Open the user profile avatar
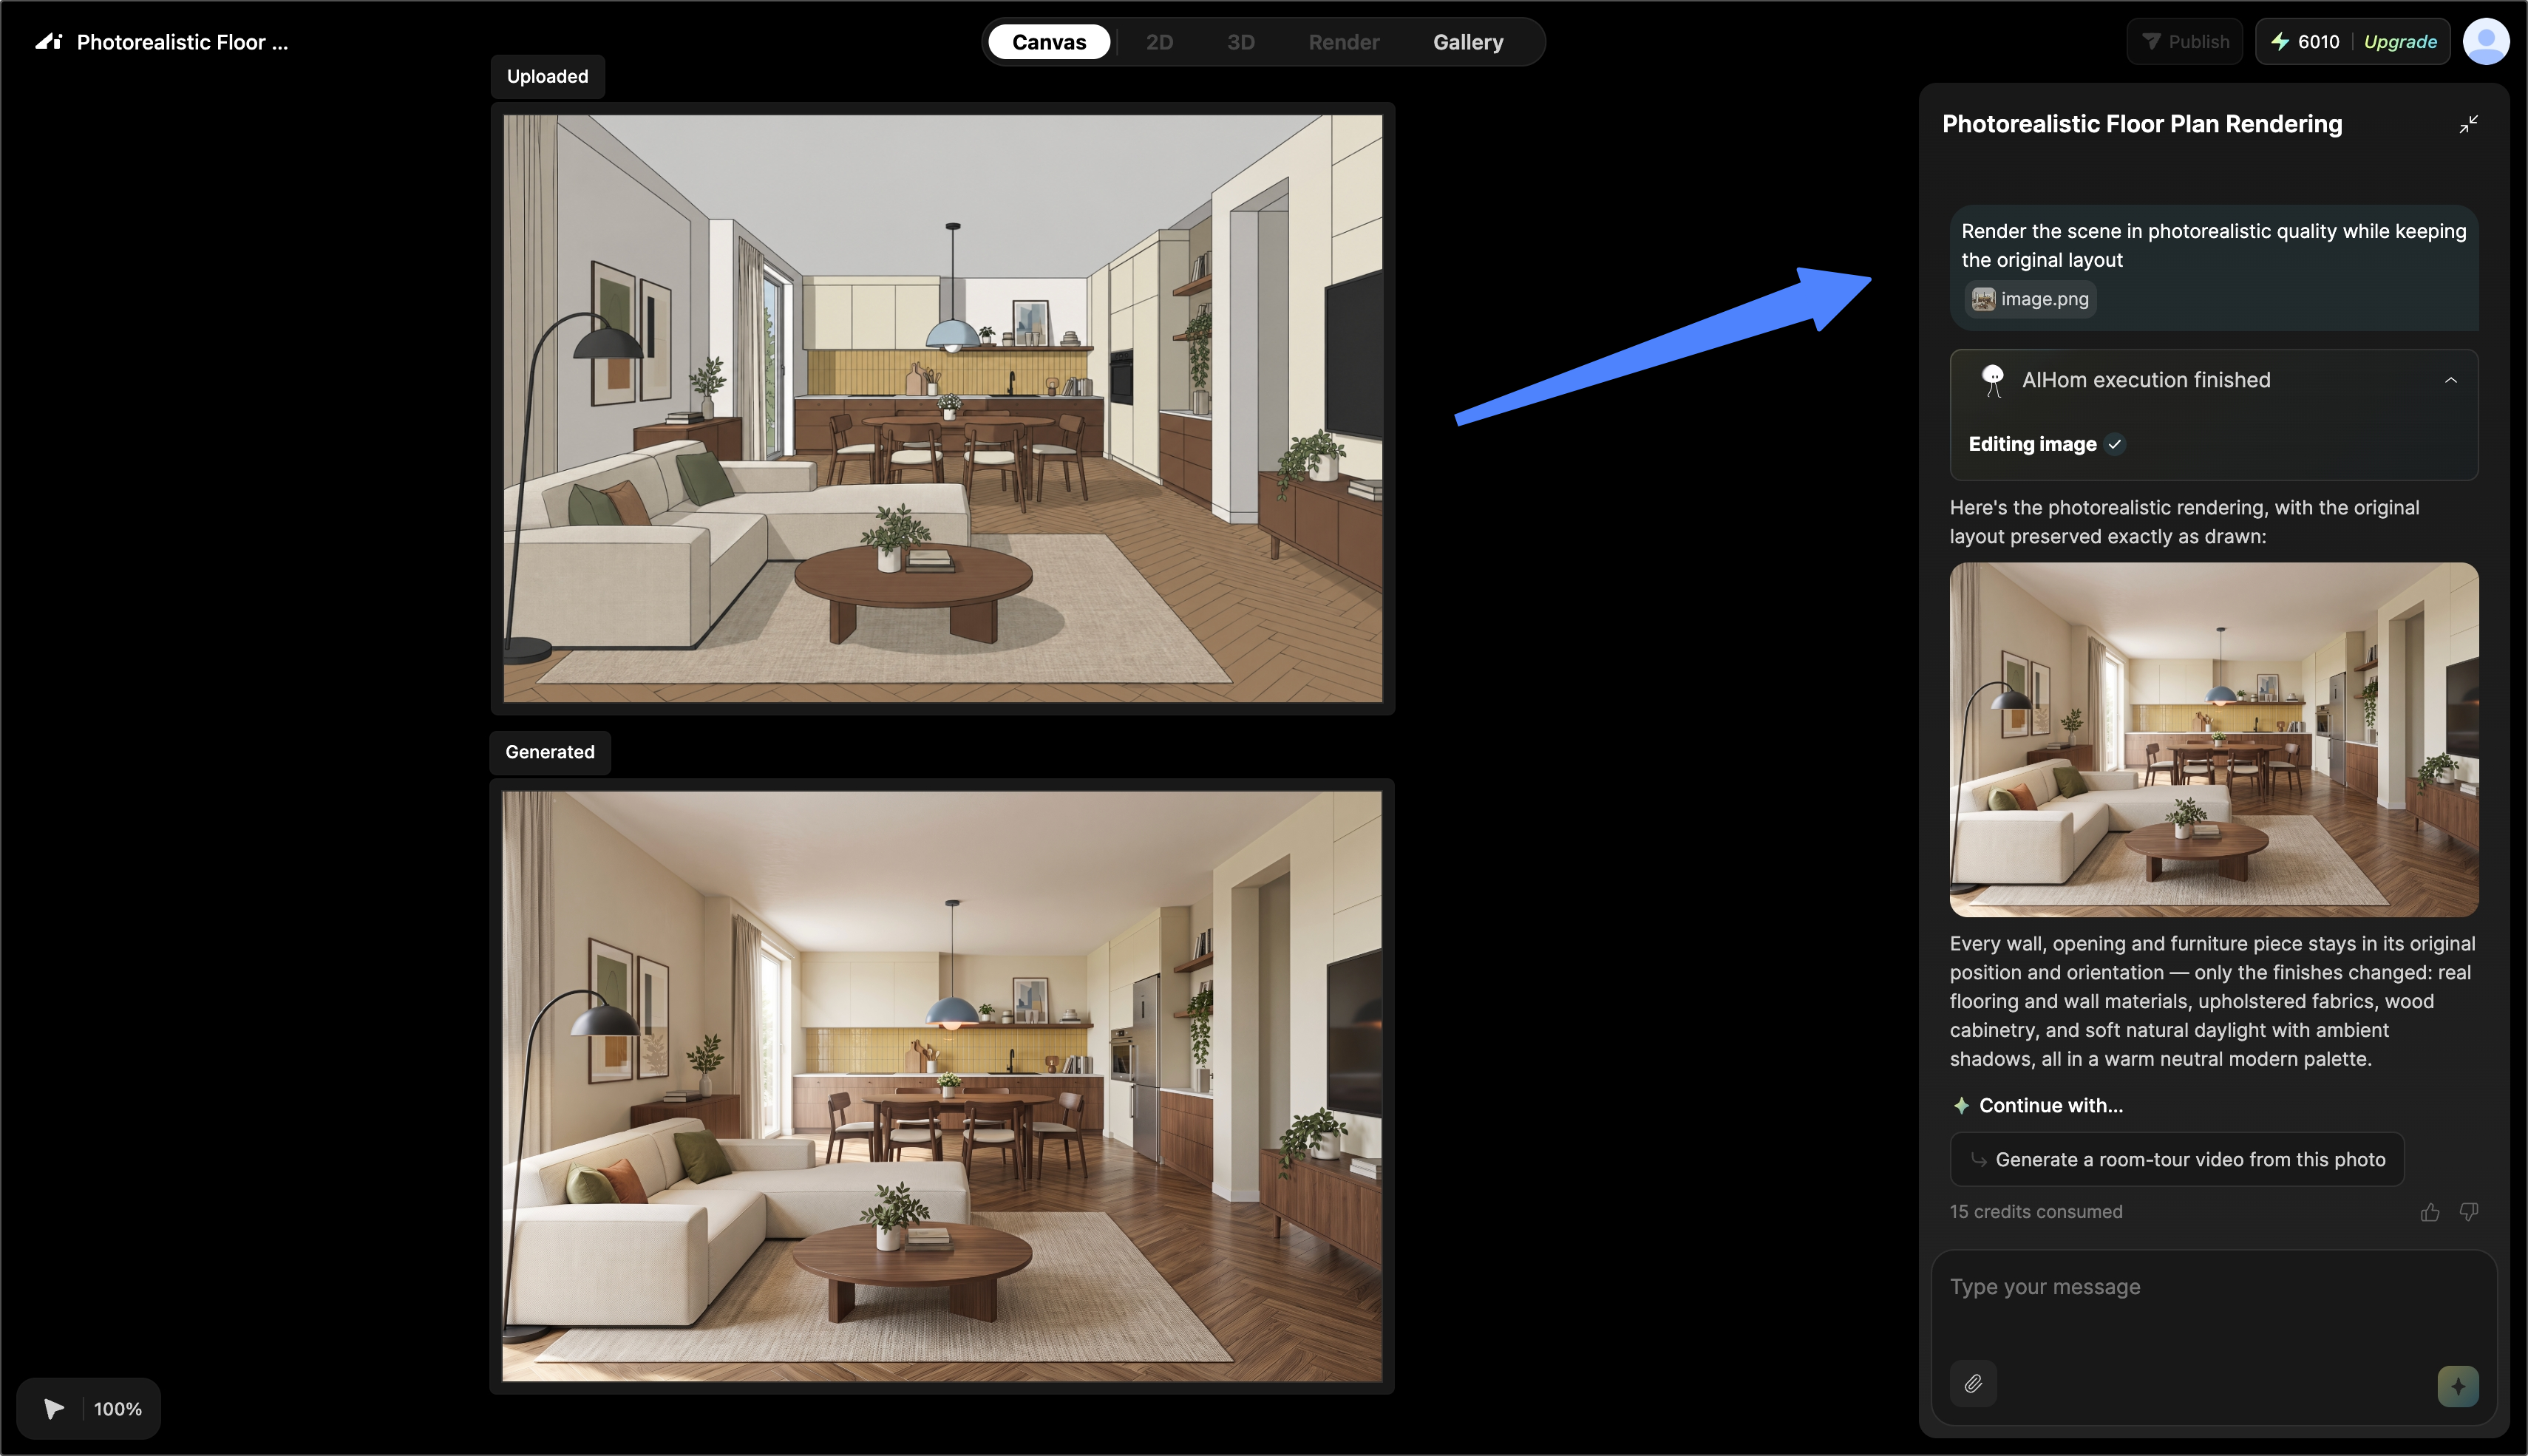The height and width of the screenshot is (1456, 2528). pos(2485,42)
